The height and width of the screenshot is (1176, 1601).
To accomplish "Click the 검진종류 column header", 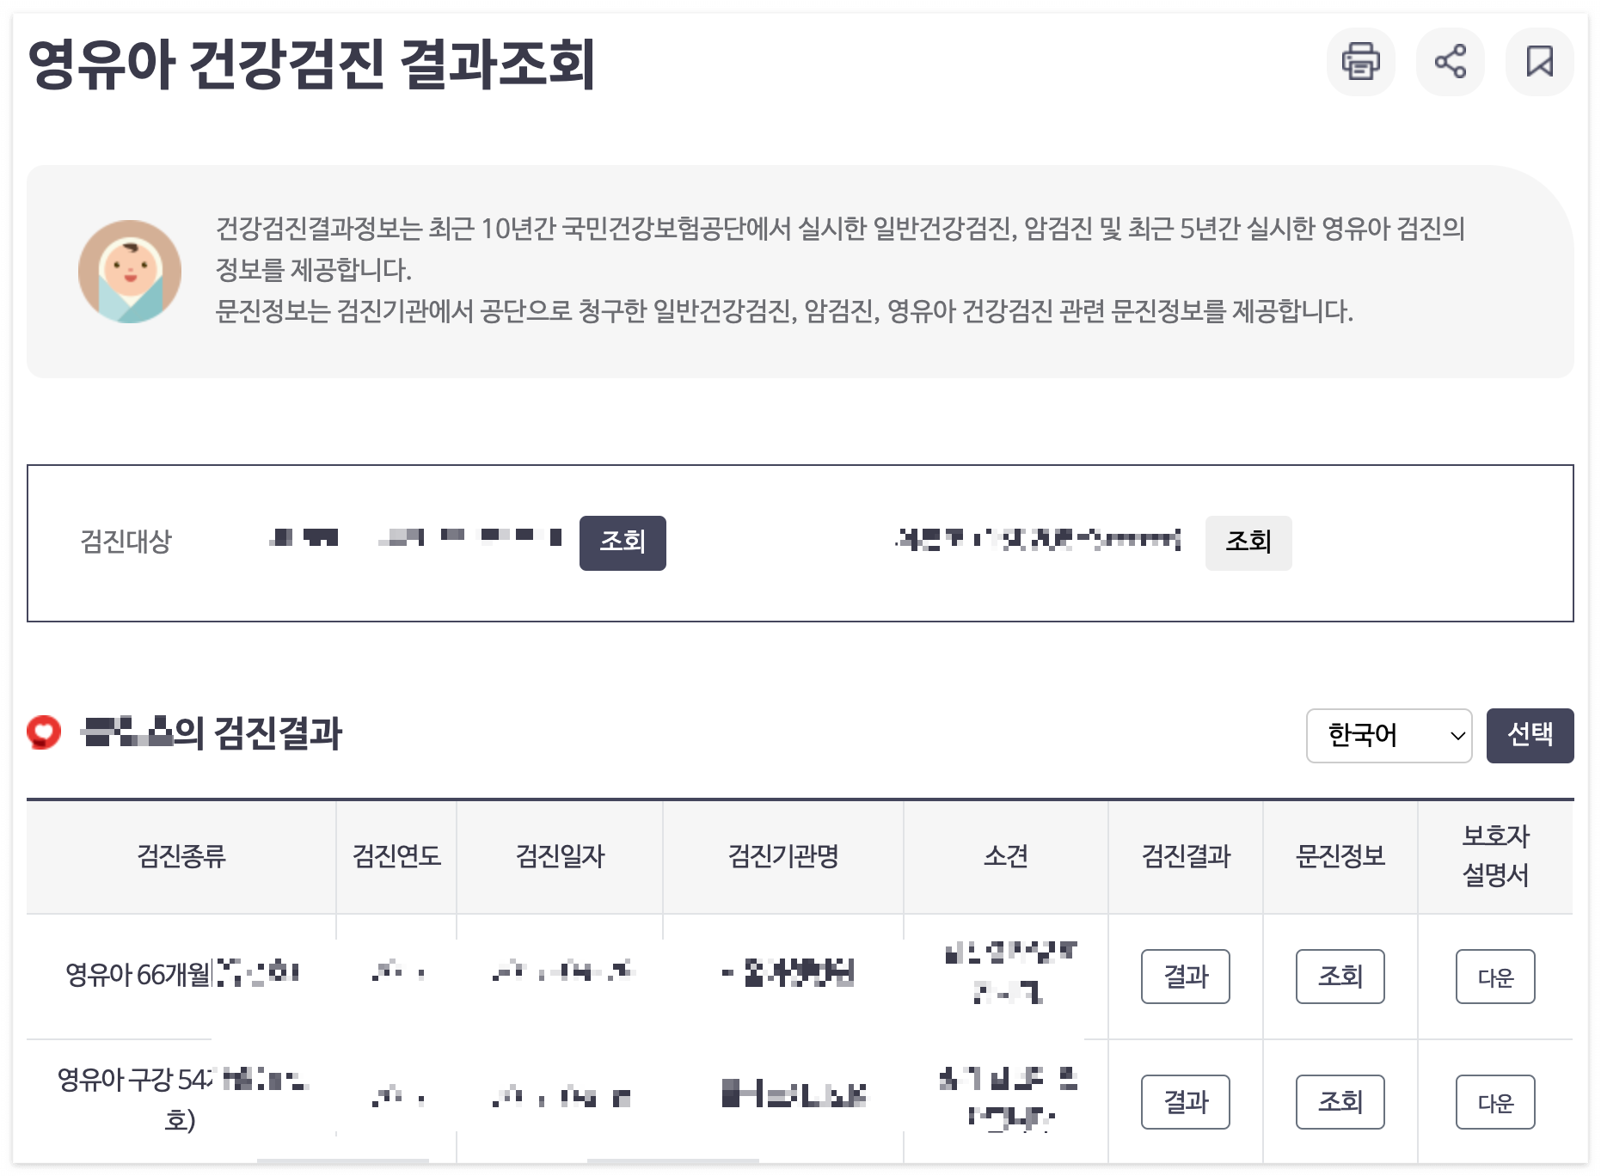I will tap(181, 856).
